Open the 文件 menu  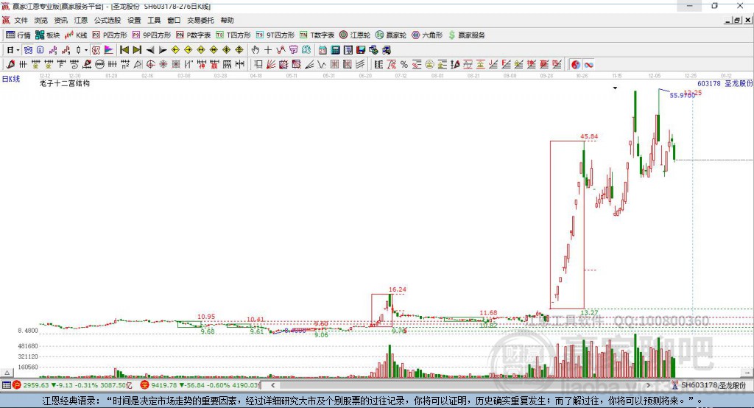click(21, 20)
